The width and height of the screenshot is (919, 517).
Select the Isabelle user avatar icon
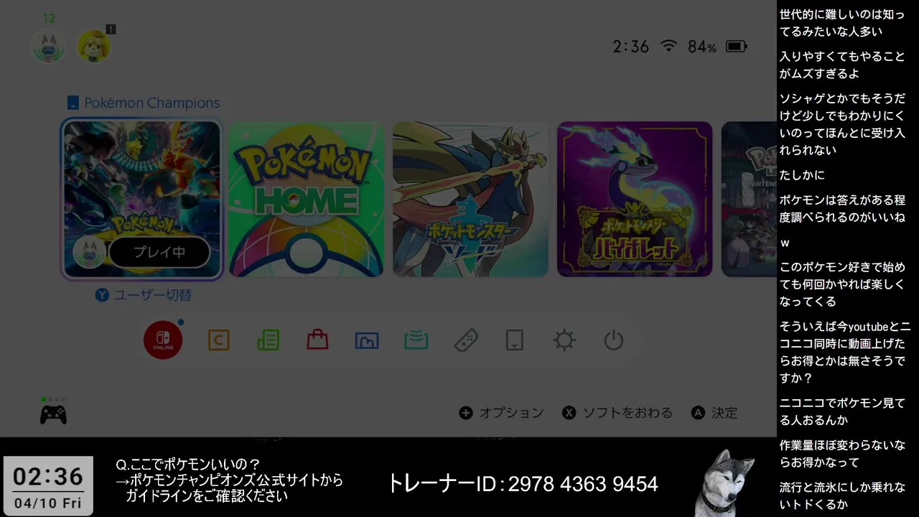93,46
